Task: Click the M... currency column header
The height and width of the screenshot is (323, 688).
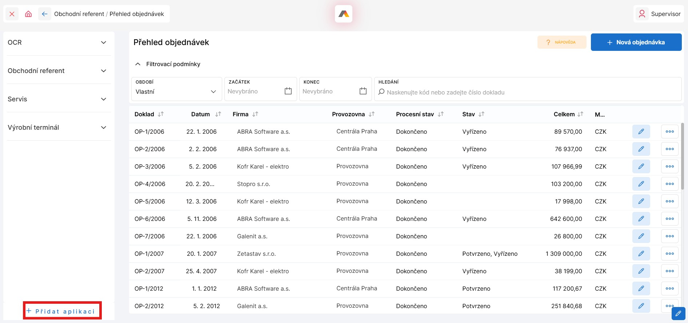Action: (600, 114)
